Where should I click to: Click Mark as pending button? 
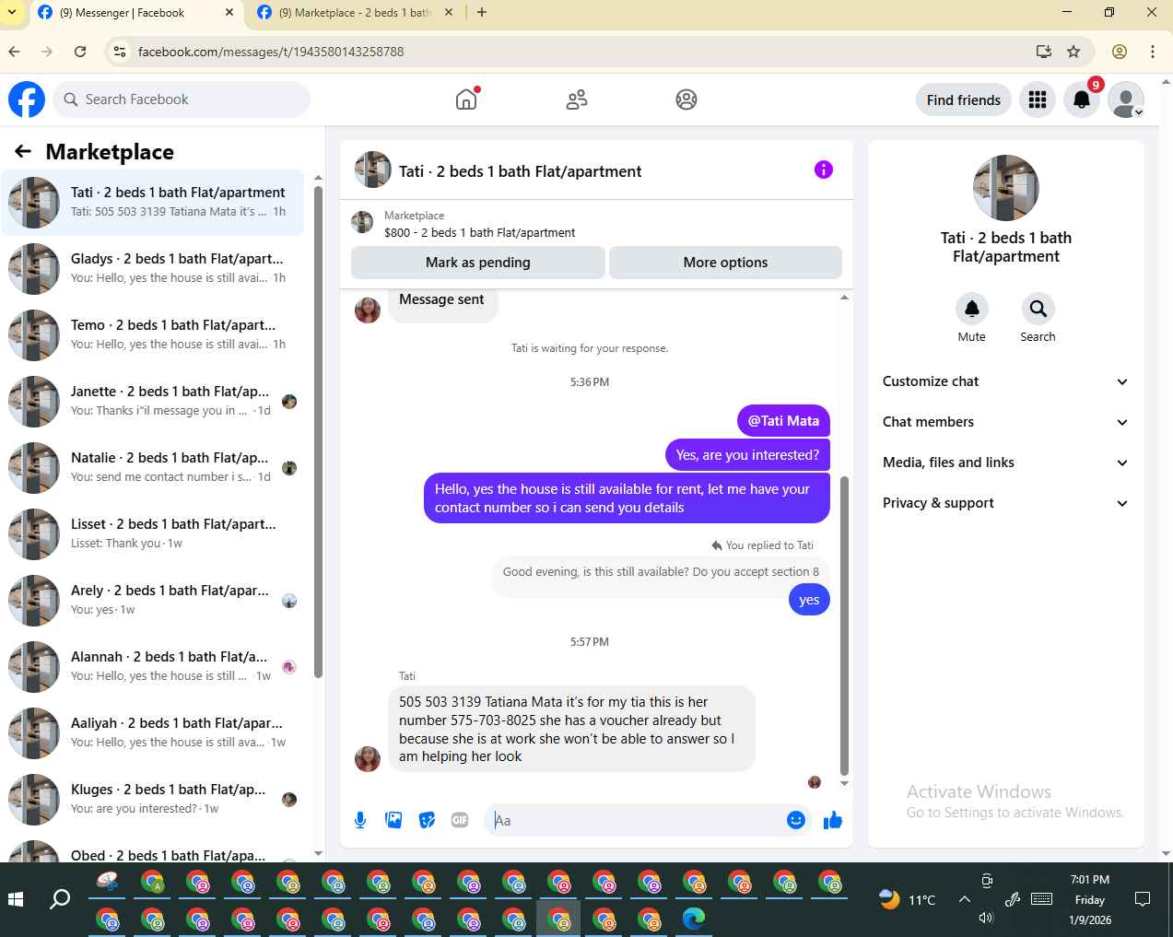[477, 263]
